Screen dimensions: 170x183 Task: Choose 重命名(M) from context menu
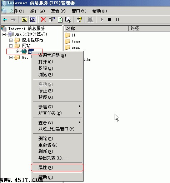[57, 145]
